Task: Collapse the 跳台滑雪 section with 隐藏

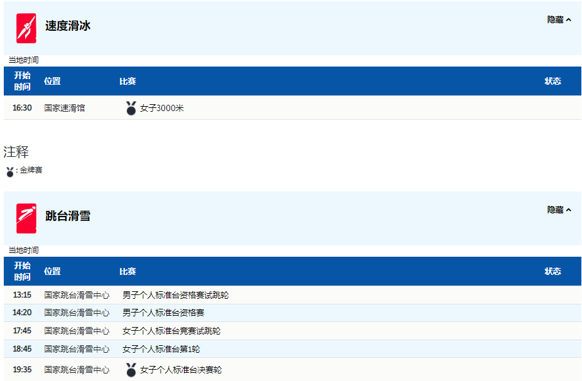Action: click(x=559, y=210)
